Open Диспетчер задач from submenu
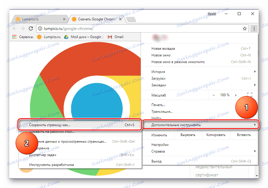The width and height of the screenshot is (268, 188). click(80, 155)
